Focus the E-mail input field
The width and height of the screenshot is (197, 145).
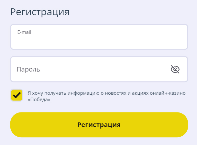click(99, 37)
